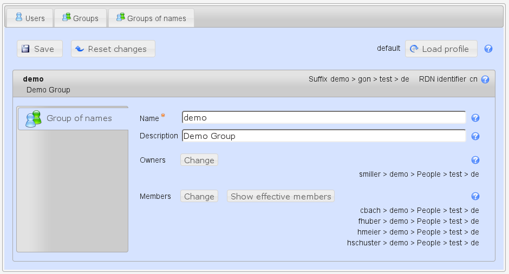Image resolution: width=509 pixels, height=274 pixels.
Task: Show effective members of the group
Action: point(280,196)
